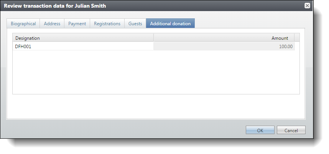329x154 pixels.
Task: Click the empty white panel beneath the grid
Action: point(156,106)
